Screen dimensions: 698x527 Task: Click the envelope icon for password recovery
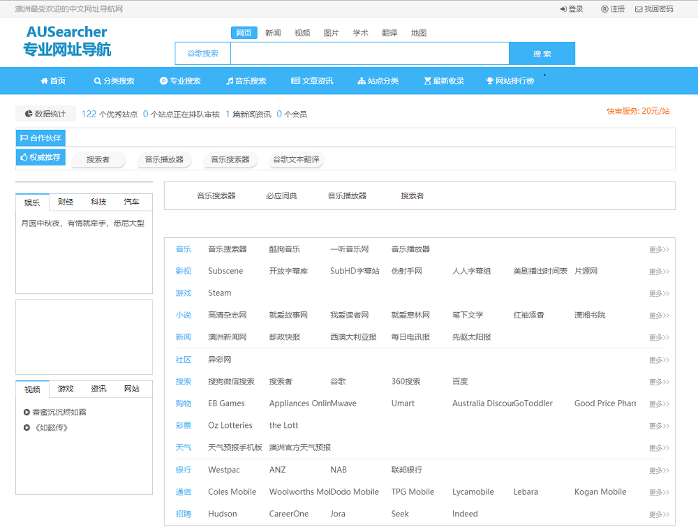tap(639, 9)
